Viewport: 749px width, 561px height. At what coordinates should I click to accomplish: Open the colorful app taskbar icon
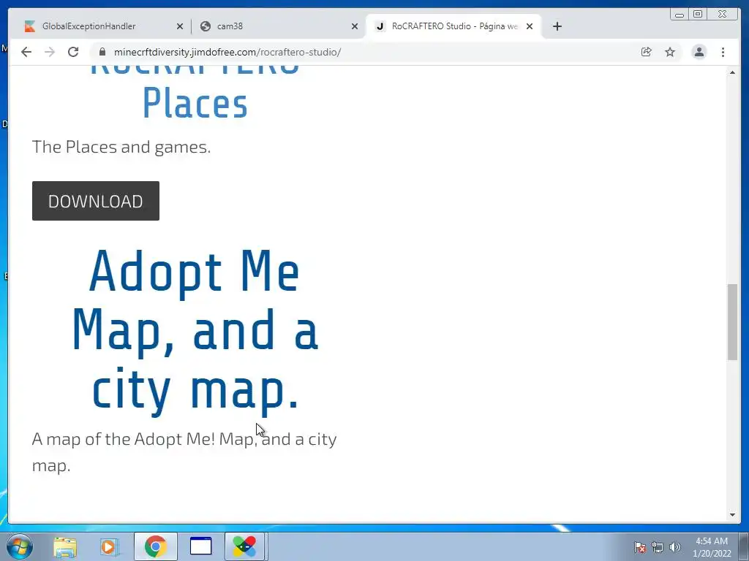pos(244,546)
